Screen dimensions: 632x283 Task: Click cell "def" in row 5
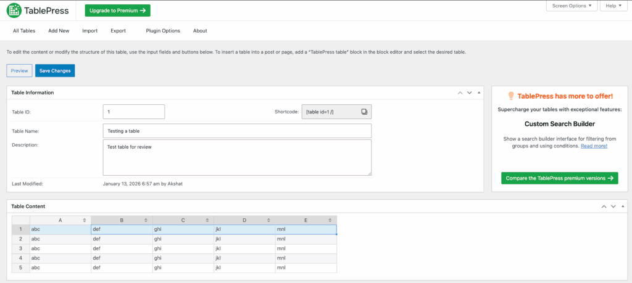(x=122, y=268)
